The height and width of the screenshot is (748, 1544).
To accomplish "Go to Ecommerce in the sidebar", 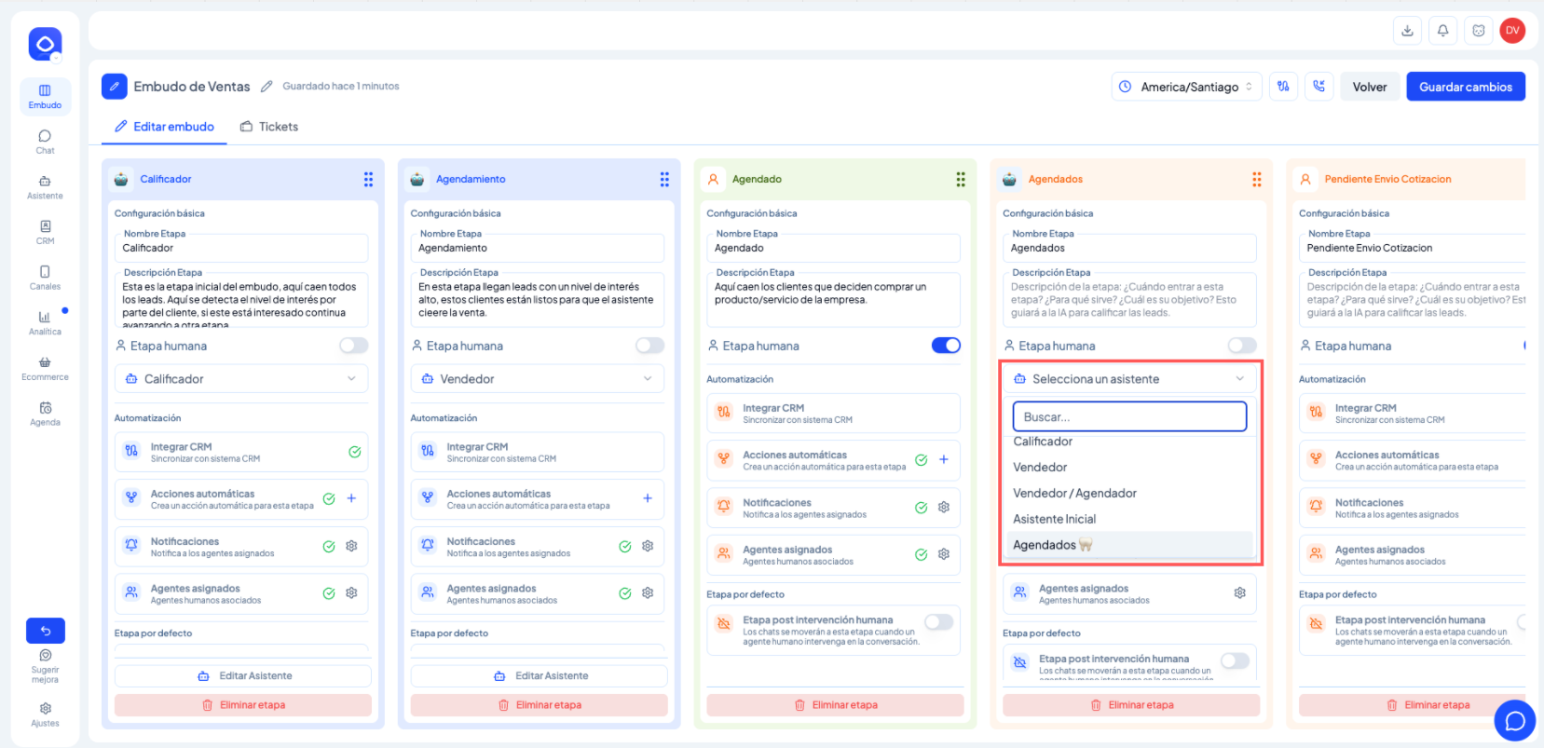I will click(45, 369).
